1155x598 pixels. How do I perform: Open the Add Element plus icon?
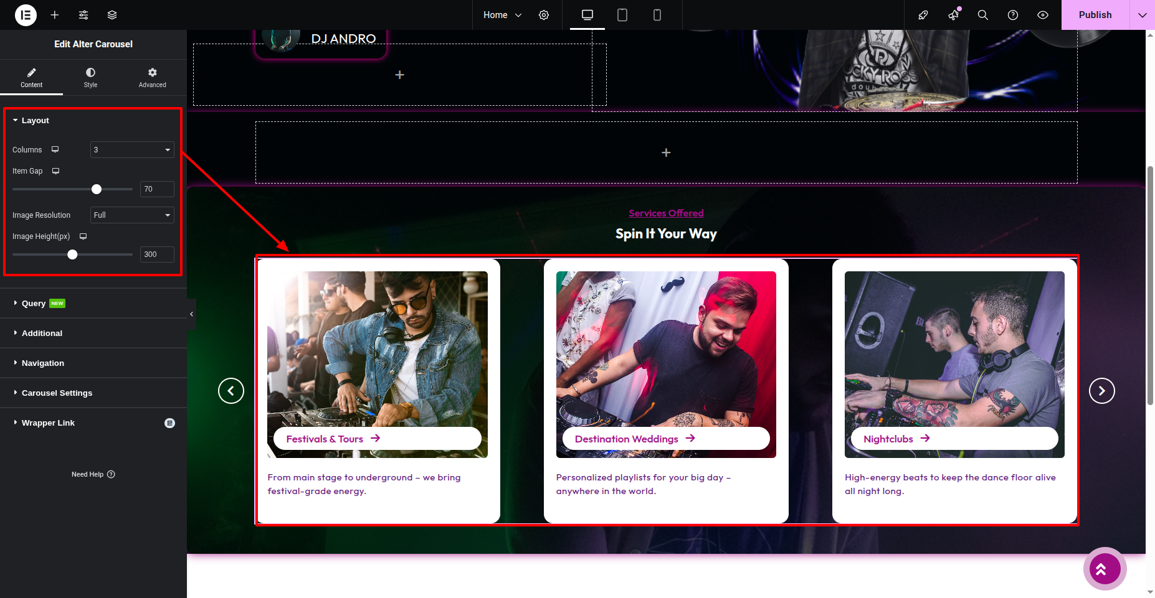coord(55,15)
